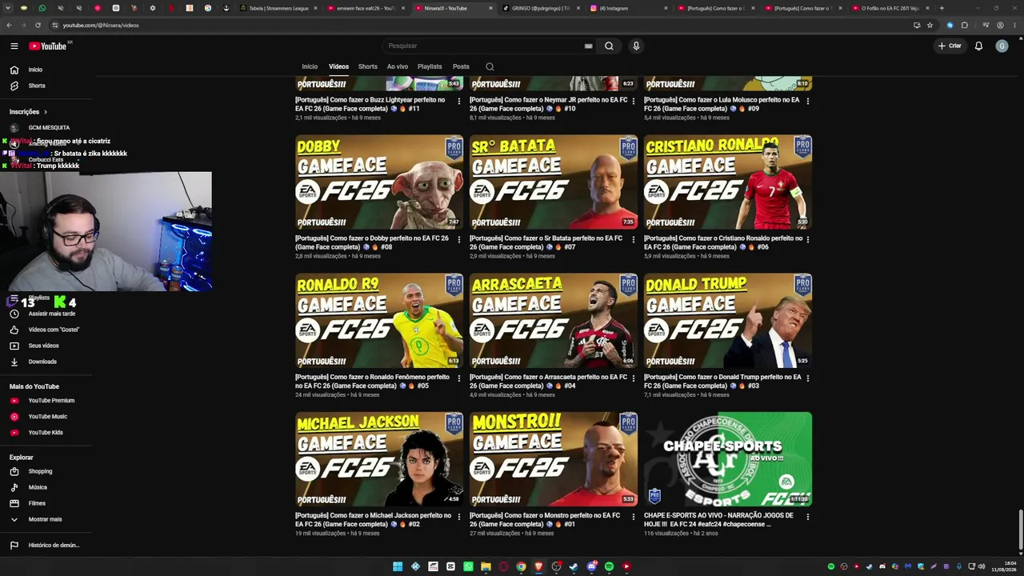The width and height of the screenshot is (1024, 576).
Task: Open options menu for Chape E-Sports video
Action: (x=808, y=517)
